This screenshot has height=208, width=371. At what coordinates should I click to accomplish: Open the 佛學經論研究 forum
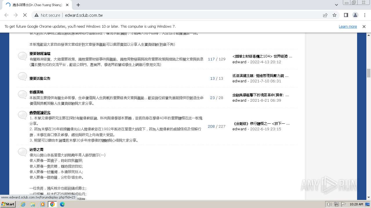(40, 113)
